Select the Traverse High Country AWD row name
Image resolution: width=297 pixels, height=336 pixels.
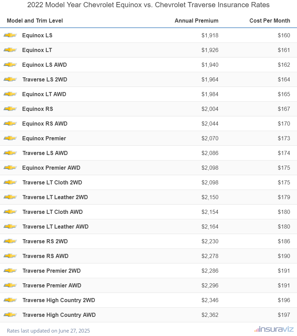(59, 315)
